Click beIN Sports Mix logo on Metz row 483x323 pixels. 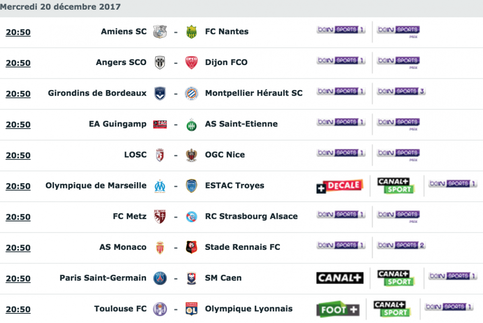[x=398, y=216]
